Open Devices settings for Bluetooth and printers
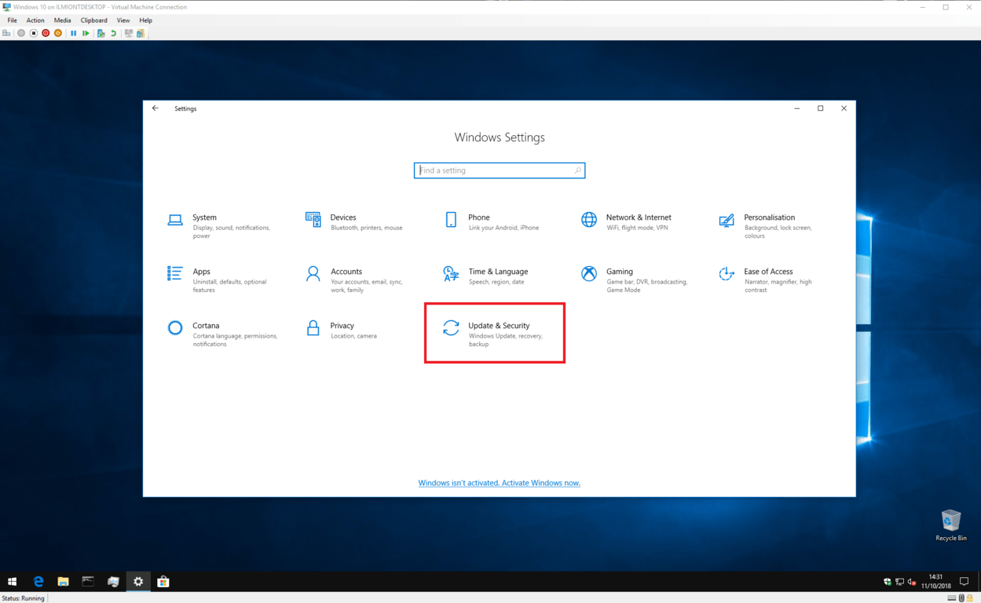 coord(342,217)
